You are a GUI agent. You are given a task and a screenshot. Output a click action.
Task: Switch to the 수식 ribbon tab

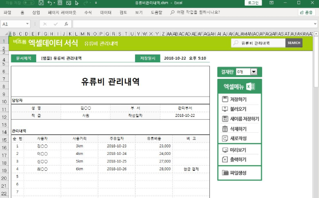88,12
